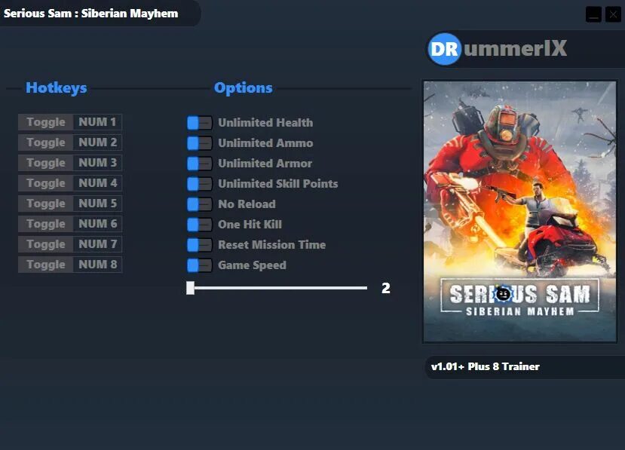Enable the Unlimited Health toggle

pos(199,123)
